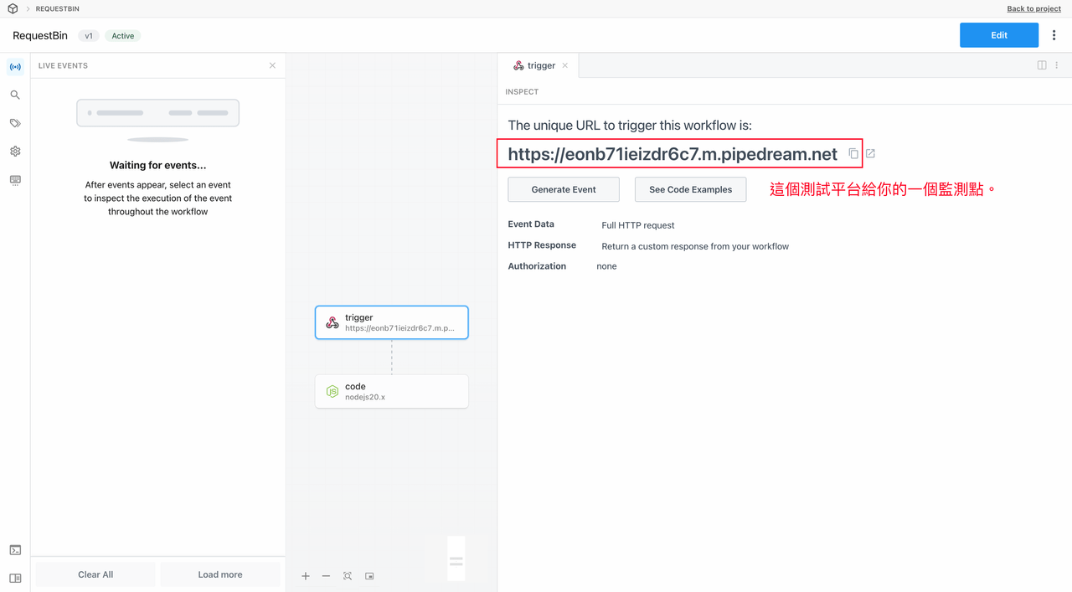
Task: Click the Authorization none value
Action: point(606,266)
